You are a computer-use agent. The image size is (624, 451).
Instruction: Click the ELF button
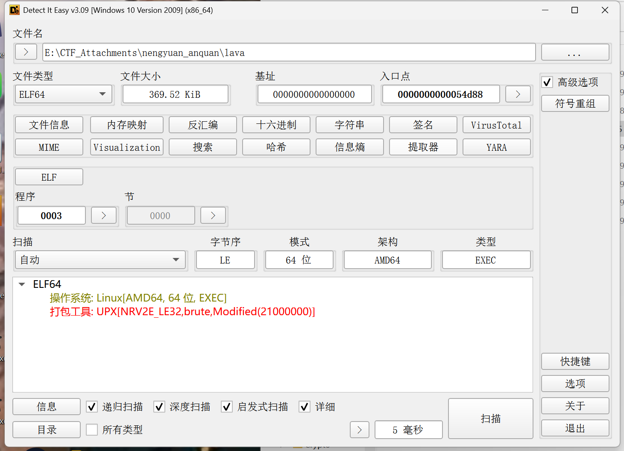(49, 177)
